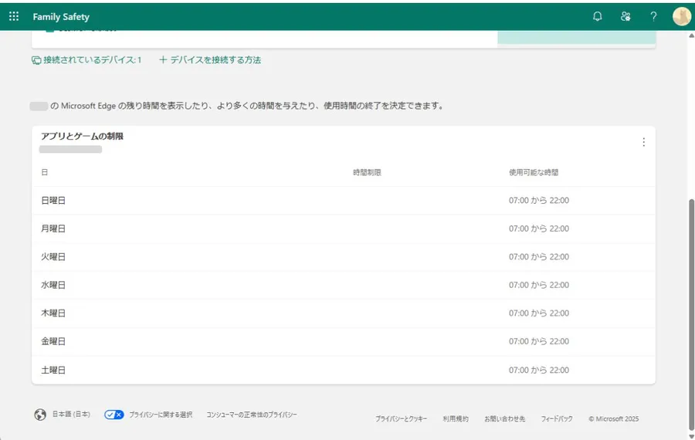Open the 月曜日 time limit row
Viewport: 695px width, 440px height.
(343, 228)
